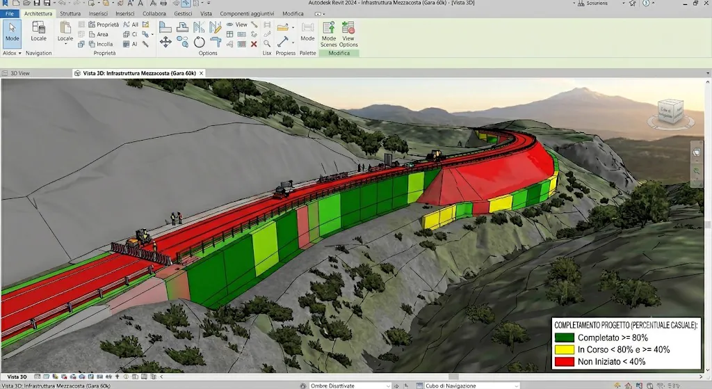712x389 pixels.
Task: Close the Vista 3D Infrastruttura Mezzacosta tab
Action: [x=201, y=73]
